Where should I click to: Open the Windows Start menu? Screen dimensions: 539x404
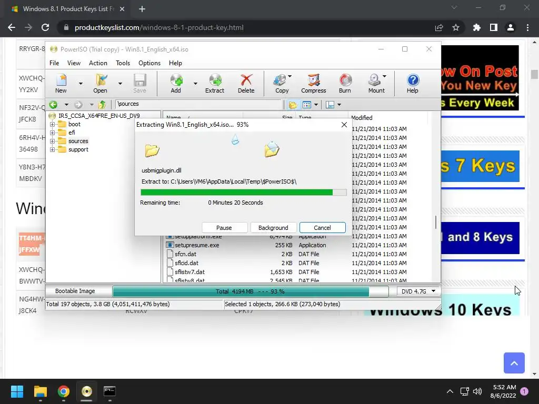tap(17, 391)
